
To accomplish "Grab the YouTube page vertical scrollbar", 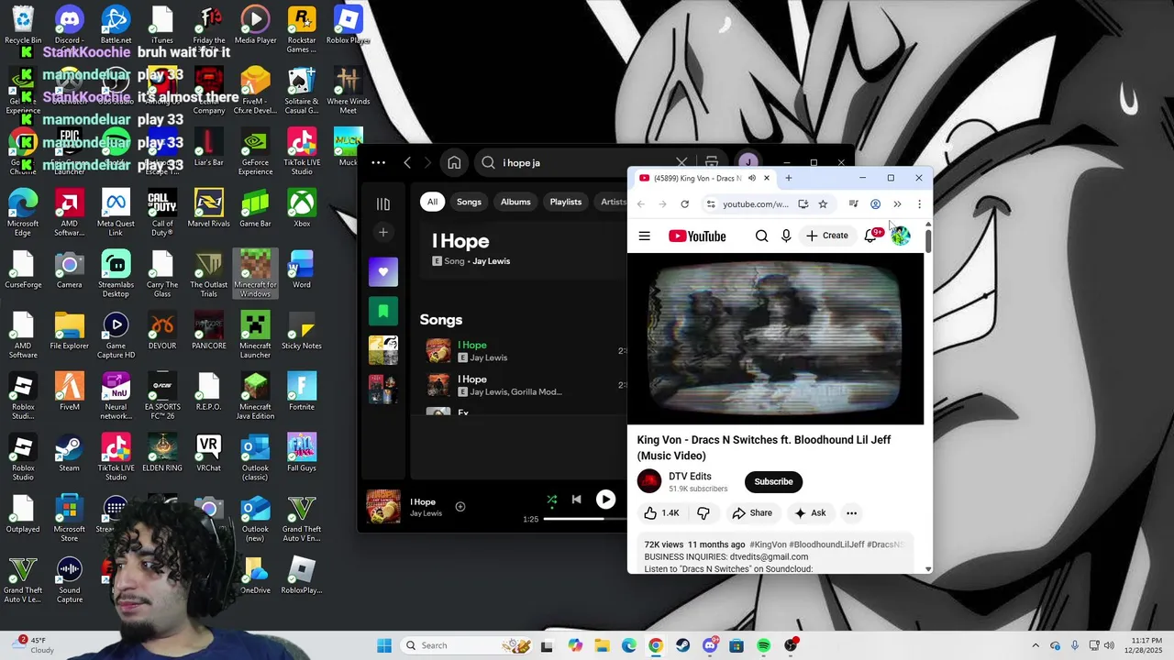I will tap(928, 240).
